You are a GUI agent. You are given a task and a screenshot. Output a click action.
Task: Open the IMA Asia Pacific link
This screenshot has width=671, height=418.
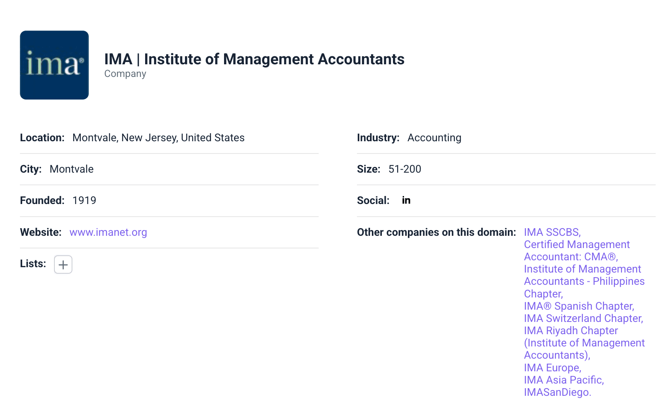564,380
